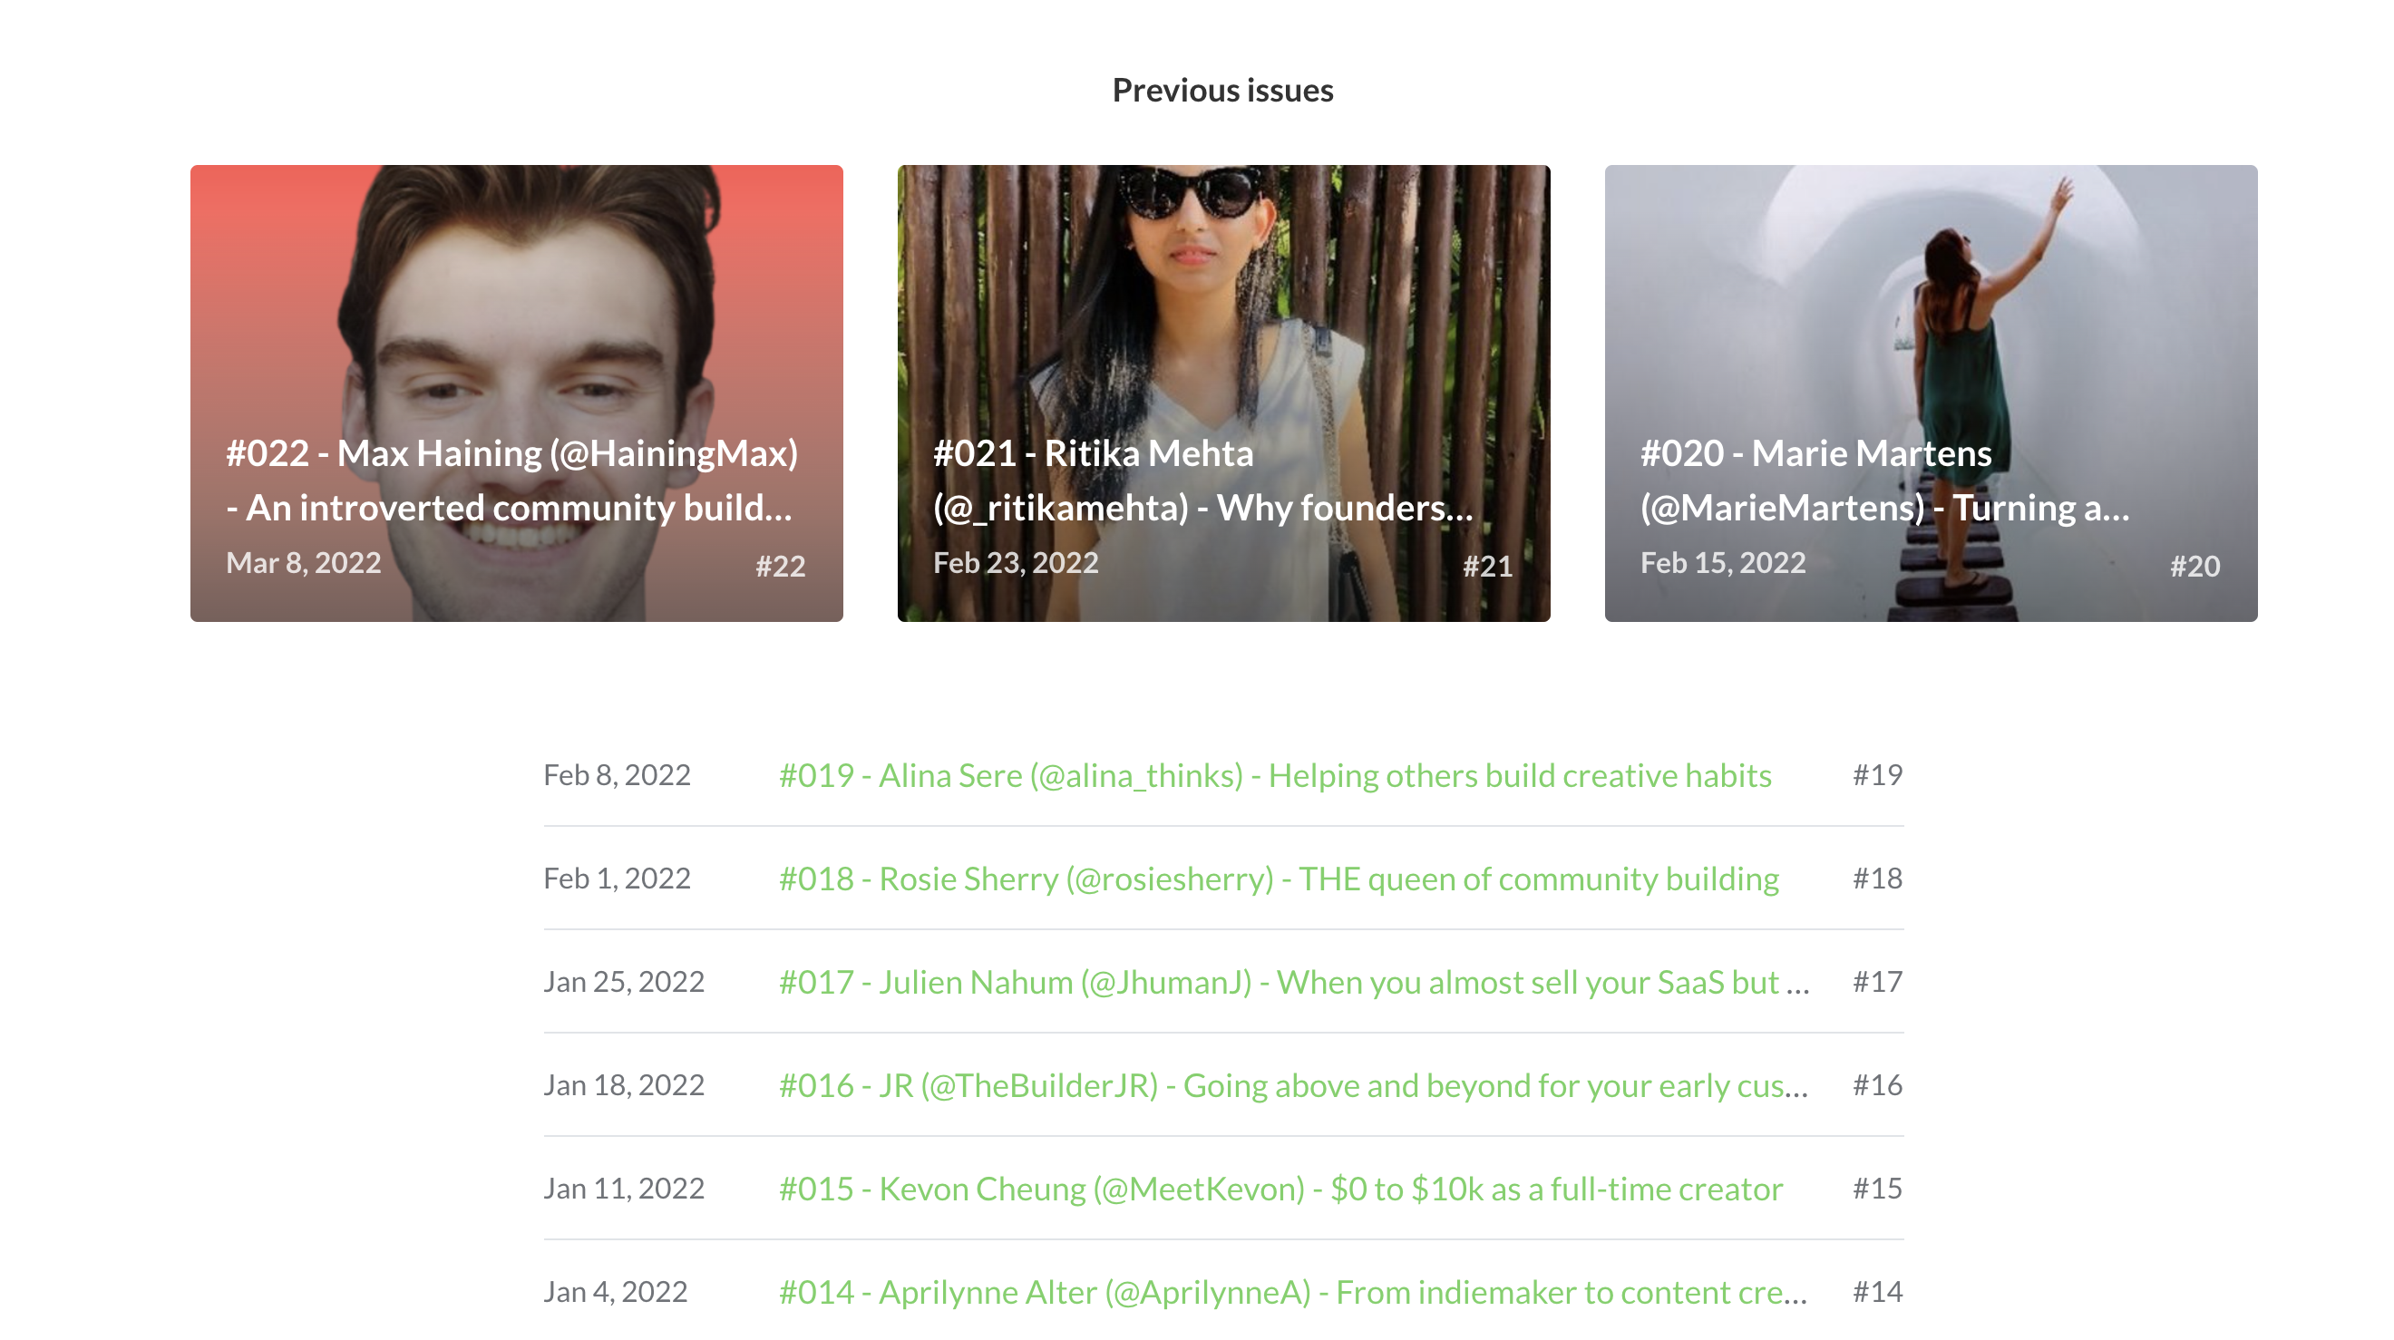The width and height of the screenshot is (2394, 1340).
Task: Click the #19 number in the list
Action: click(1877, 775)
